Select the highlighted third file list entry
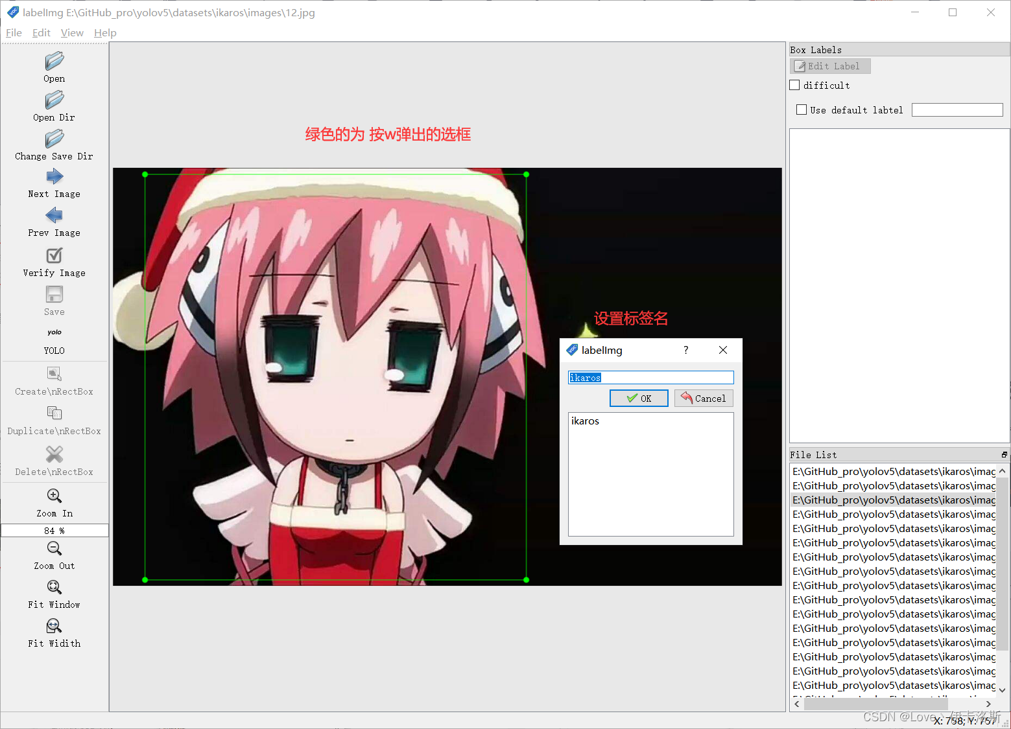Image resolution: width=1011 pixels, height=729 pixels. click(894, 500)
